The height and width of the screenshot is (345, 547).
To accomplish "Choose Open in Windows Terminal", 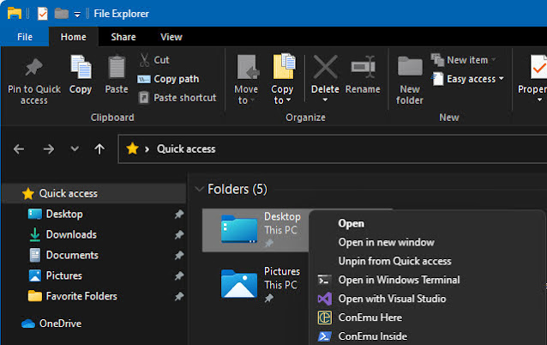I will click(399, 280).
